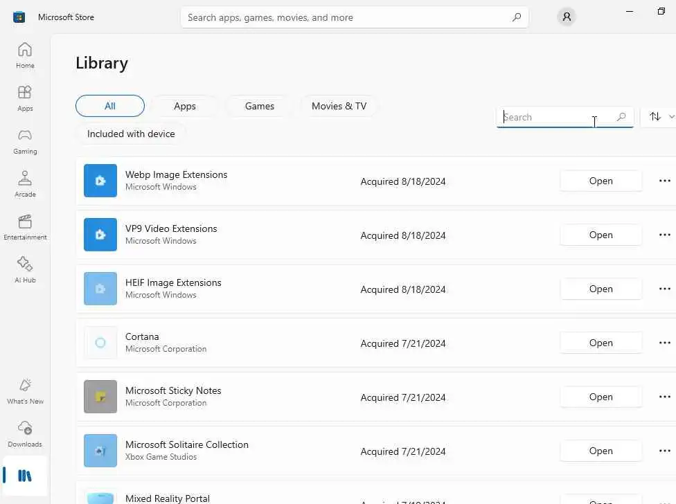Open Webp Image Extensions

pyautogui.click(x=601, y=181)
